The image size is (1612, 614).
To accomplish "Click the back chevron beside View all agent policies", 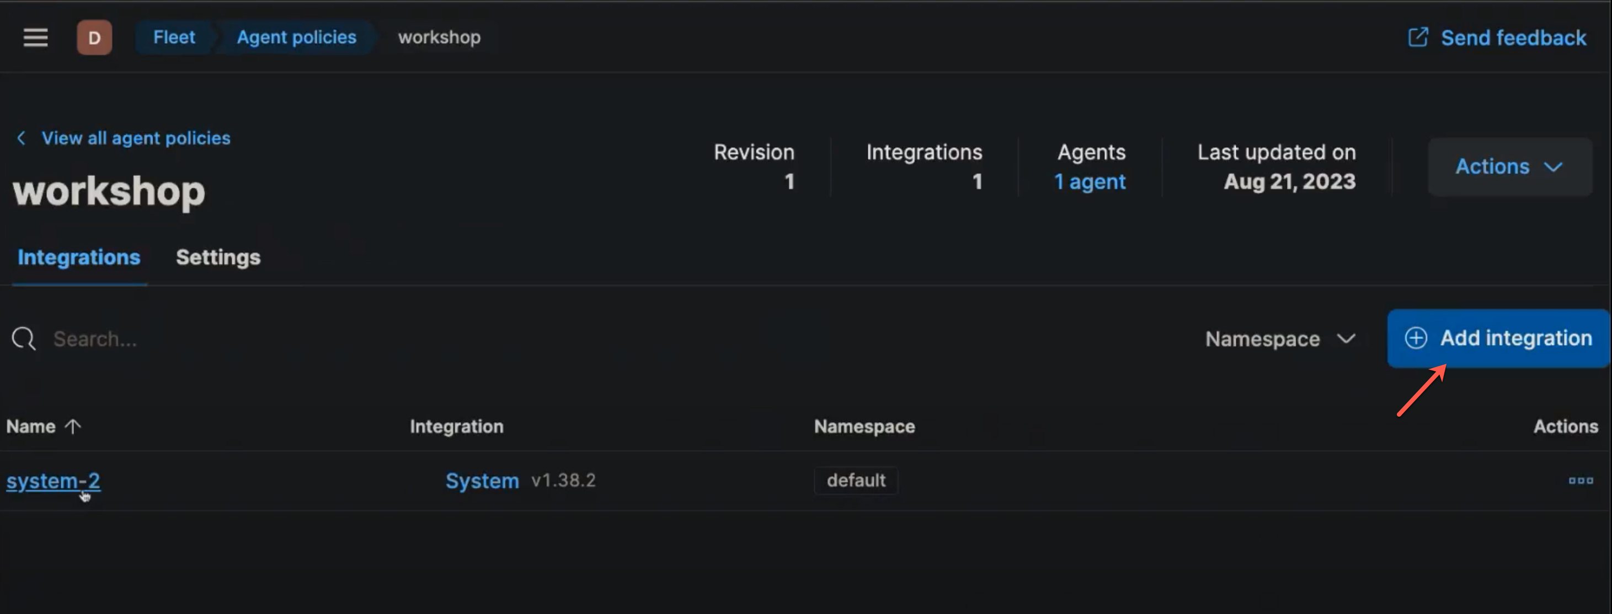I will pos(22,138).
